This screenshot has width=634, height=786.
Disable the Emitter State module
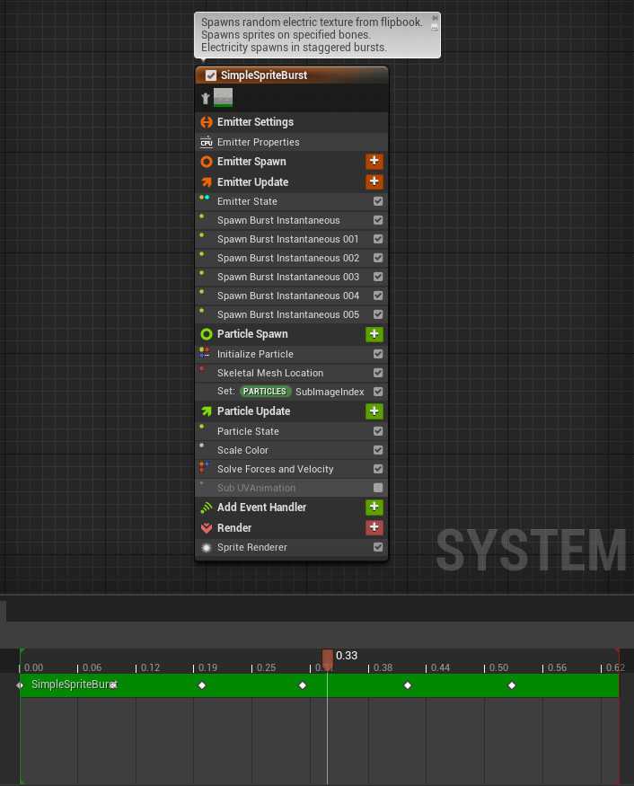[x=378, y=201]
